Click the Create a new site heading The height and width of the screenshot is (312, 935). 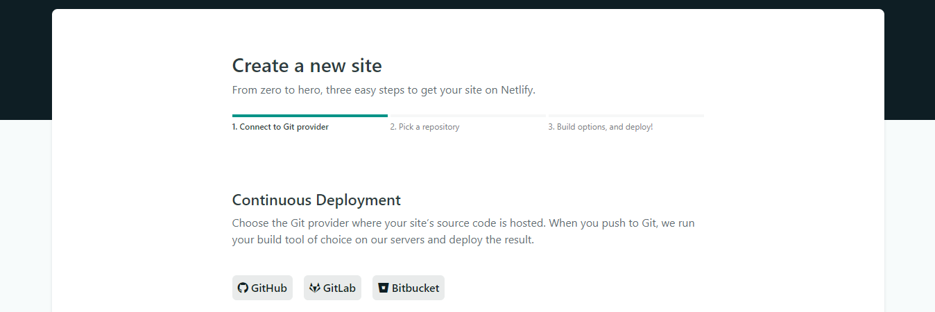click(x=307, y=66)
